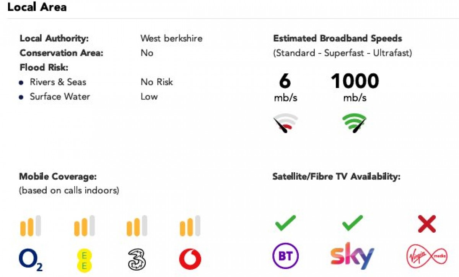Viewport: 459px width, 277px height.
Task: Click the red Vodafone logo
Action: [190, 259]
